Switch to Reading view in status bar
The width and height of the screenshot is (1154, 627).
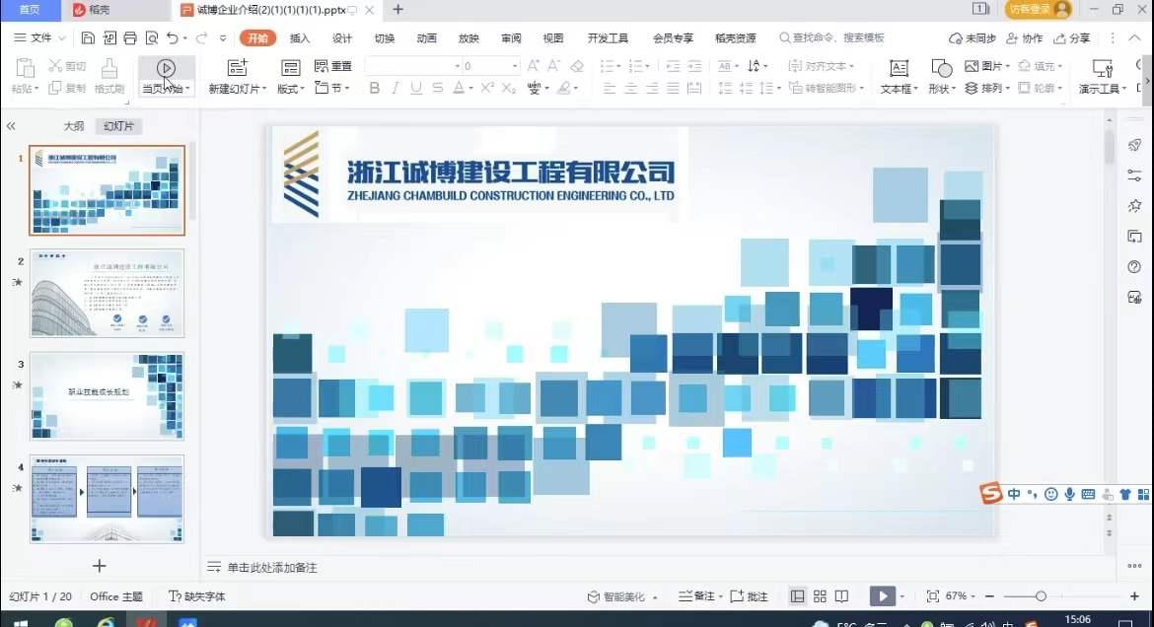(x=842, y=596)
